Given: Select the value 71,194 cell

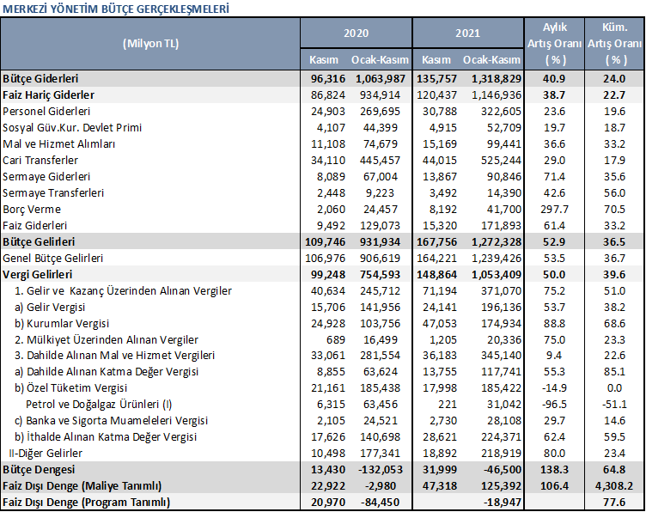Looking at the screenshot, I should click(440, 291).
